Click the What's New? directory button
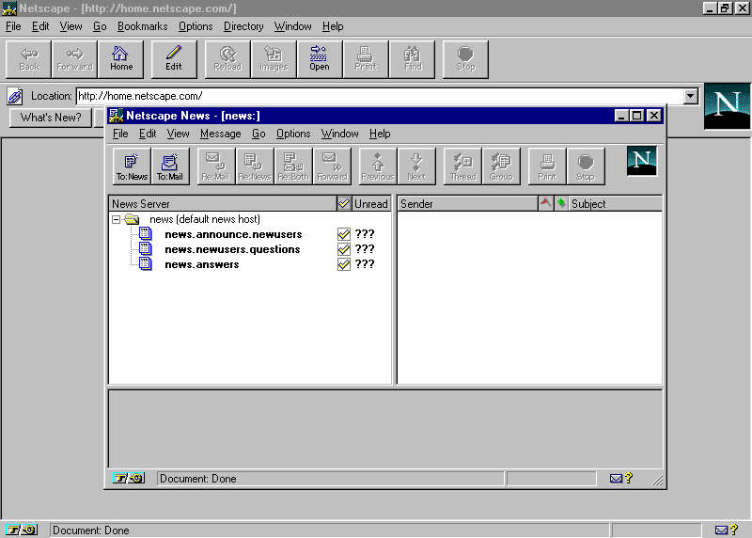The image size is (752, 538). pos(51,118)
